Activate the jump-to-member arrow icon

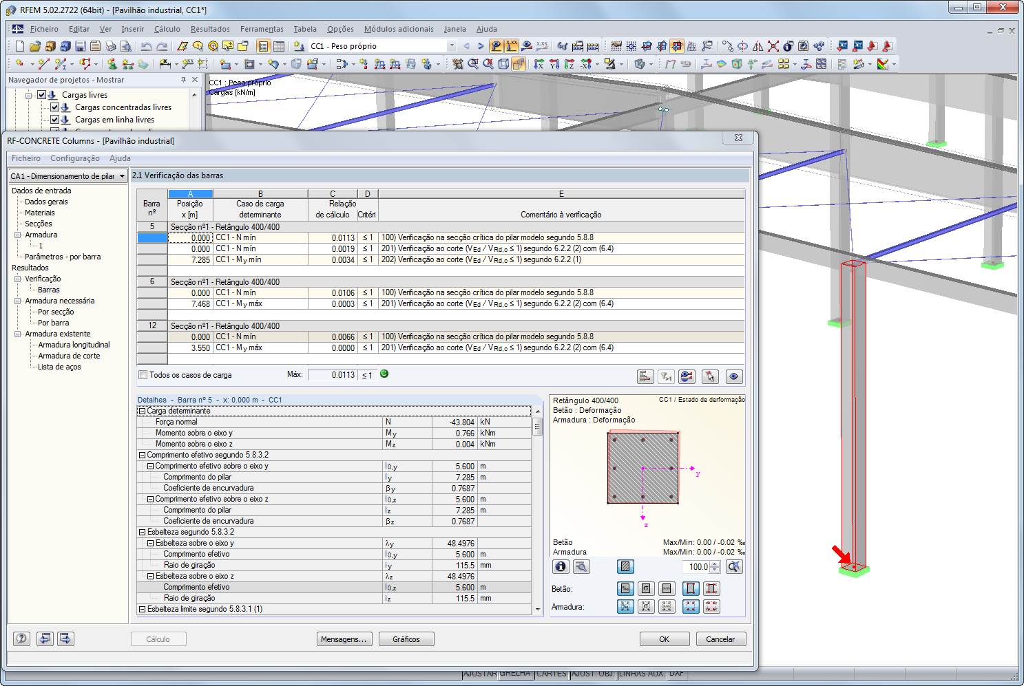coord(710,376)
